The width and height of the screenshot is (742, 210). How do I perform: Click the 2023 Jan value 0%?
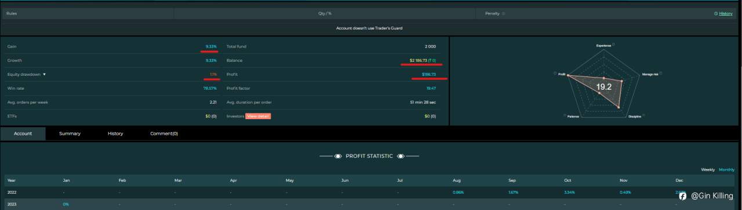click(66, 204)
